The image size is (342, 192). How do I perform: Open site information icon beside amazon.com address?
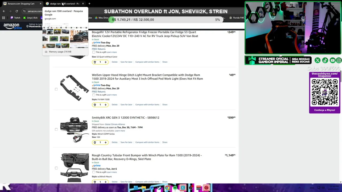(x=24, y=11)
